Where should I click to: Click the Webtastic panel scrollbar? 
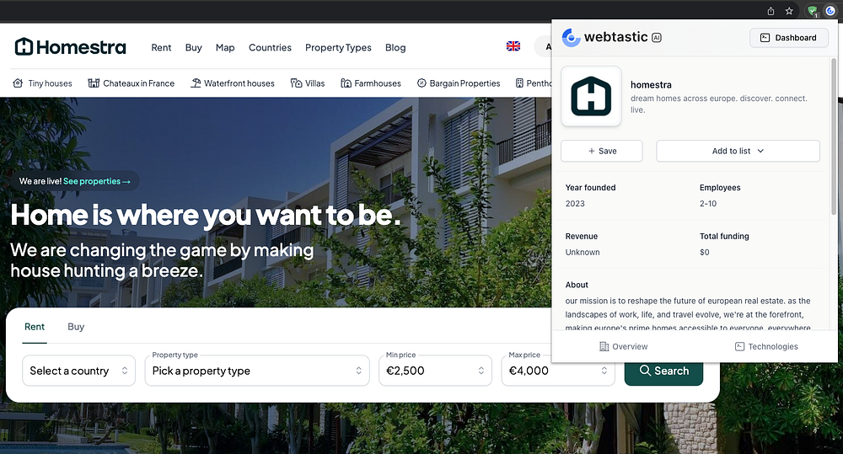pyautogui.click(x=834, y=137)
